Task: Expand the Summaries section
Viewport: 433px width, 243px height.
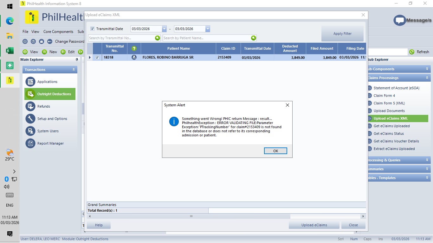Action: [427, 169]
